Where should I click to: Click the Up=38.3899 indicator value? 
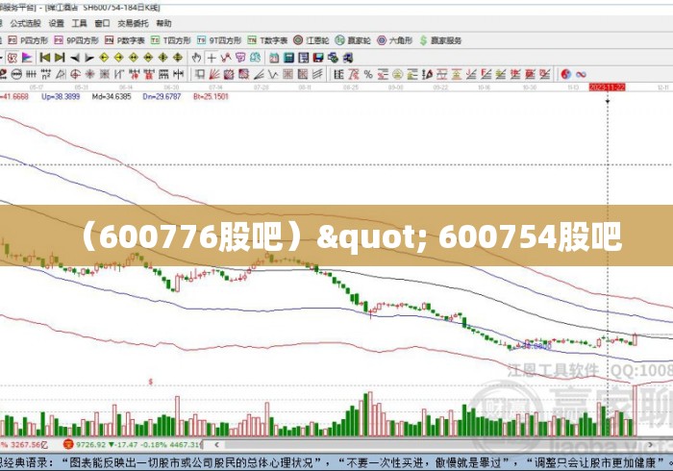click(x=61, y=96)
